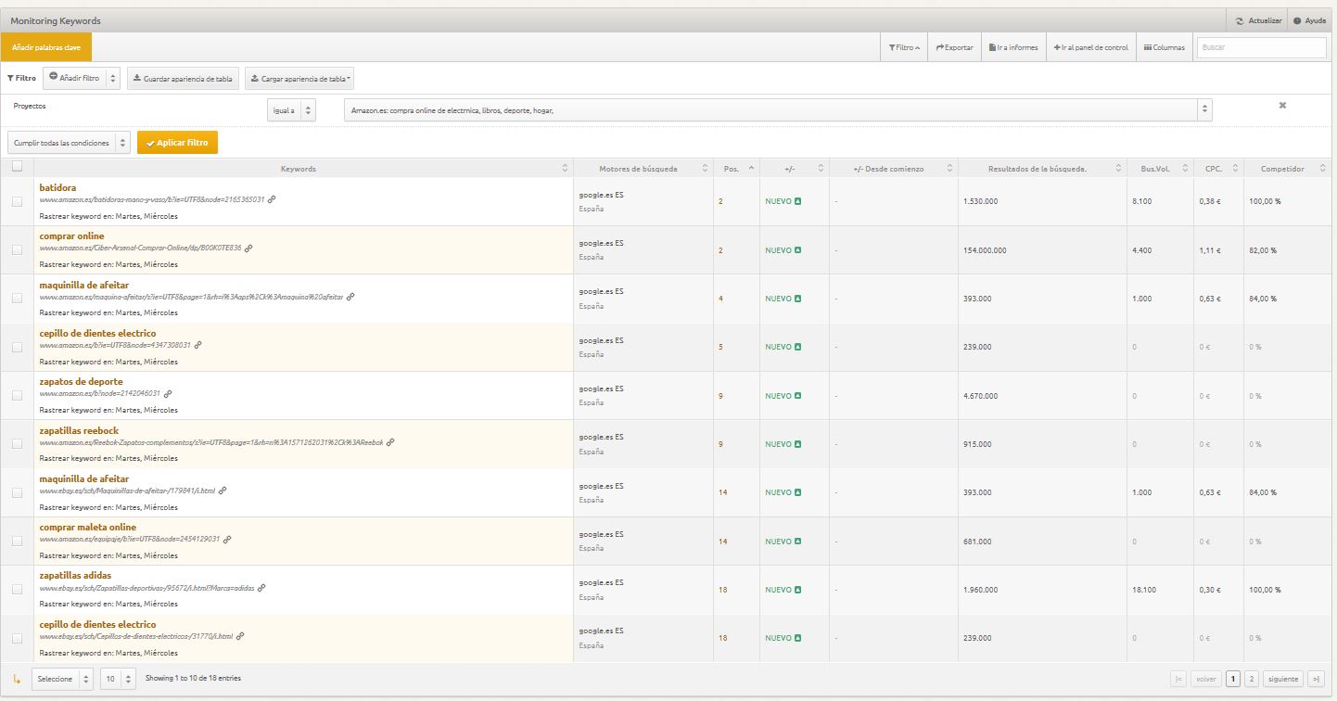This screenshot has height=701, width=1337.
Task: Click the orange bulk action arrow icon
Action: coord(17,680)
